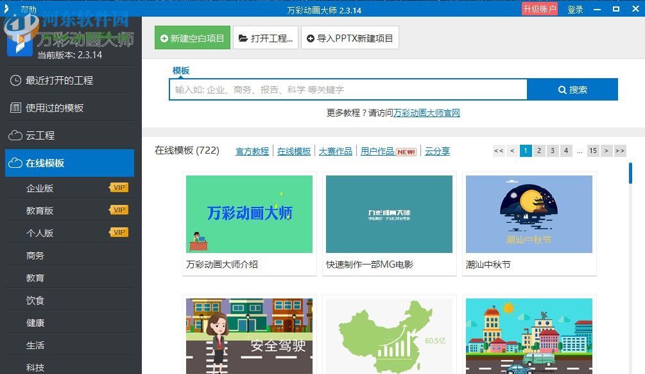Click the template search input field

(x=347, y=89)
